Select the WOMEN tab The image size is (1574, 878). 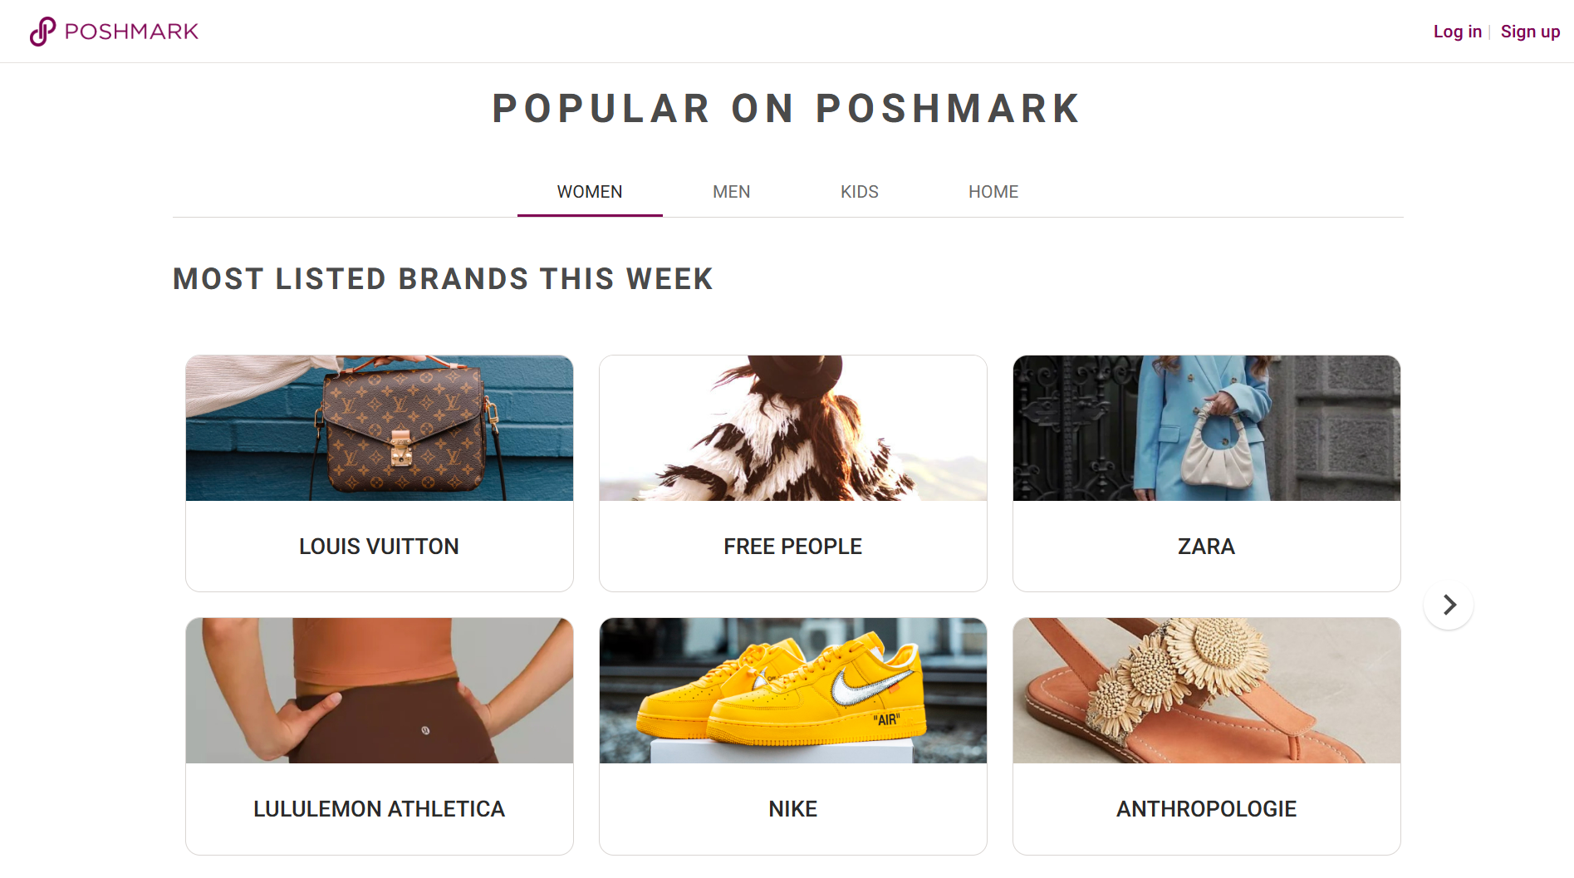(x=589, y=191)
